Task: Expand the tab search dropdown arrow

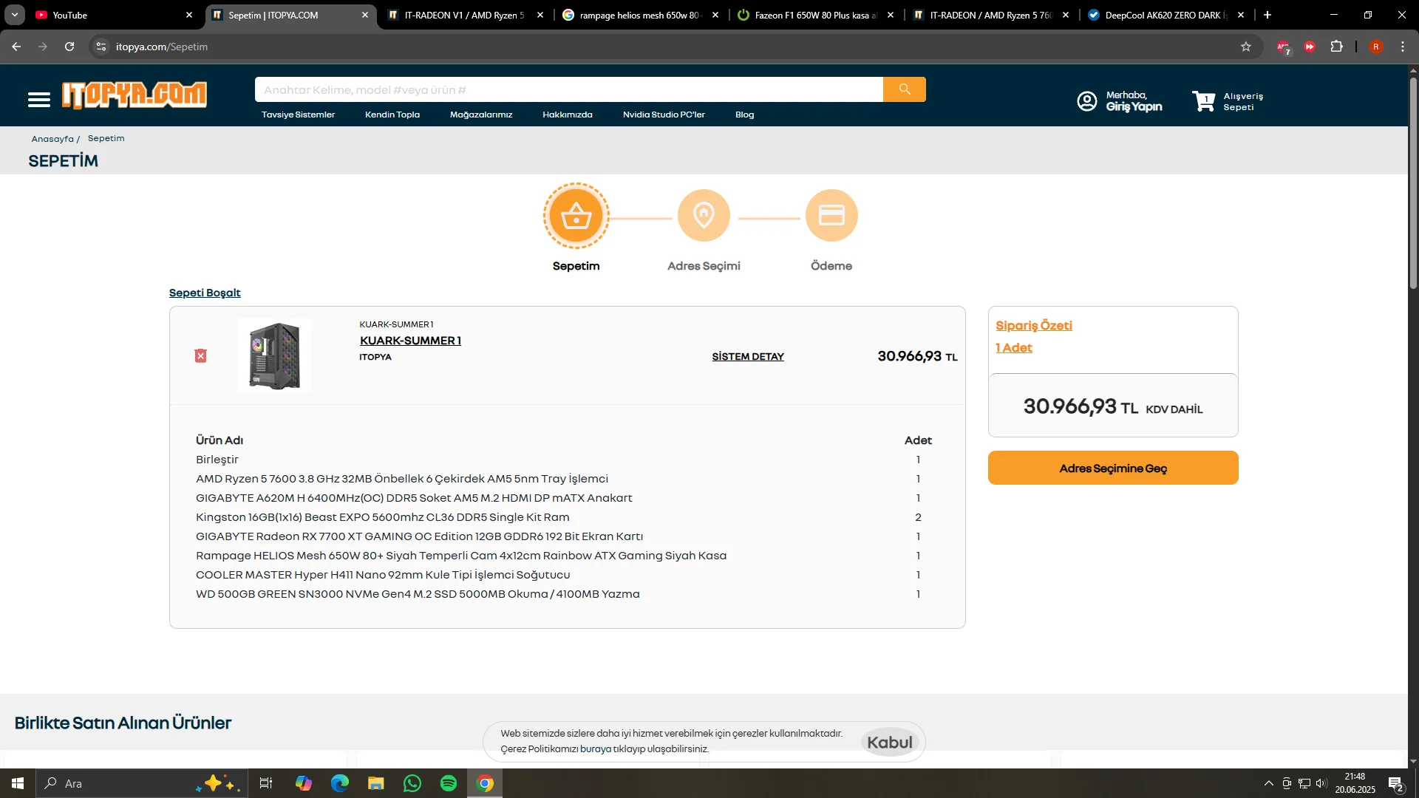Action: point(15,15)
